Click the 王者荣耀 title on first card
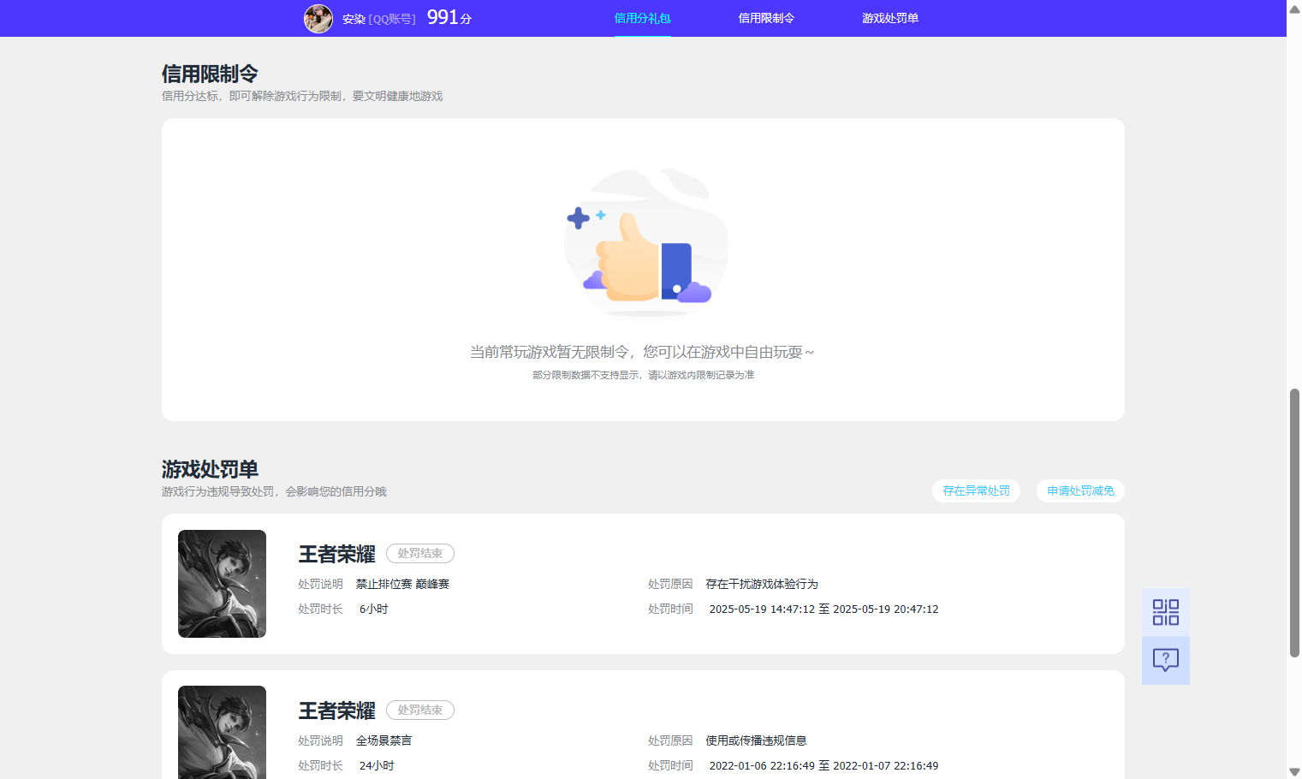The width and height of the screenshot is (1302, 779). pos(336,554)
